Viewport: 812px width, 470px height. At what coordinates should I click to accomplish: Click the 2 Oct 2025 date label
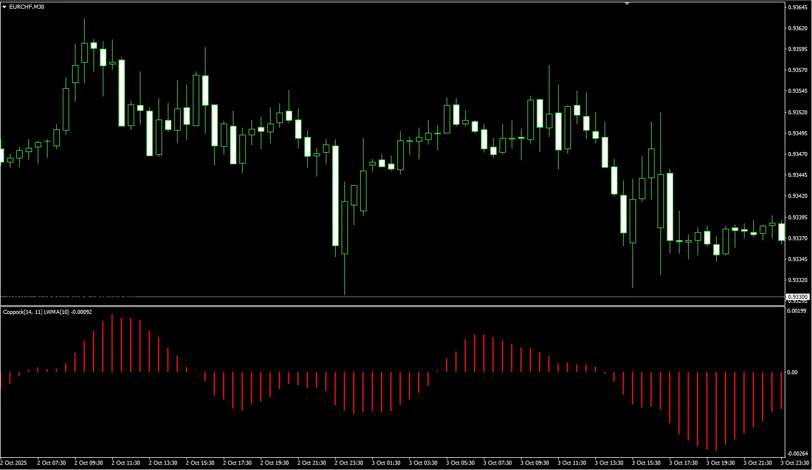tap(13, 463)
